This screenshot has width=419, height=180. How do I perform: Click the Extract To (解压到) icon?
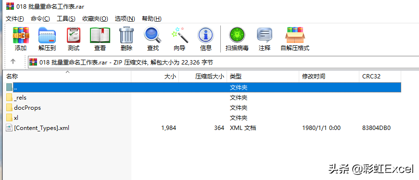coord(47,35)
